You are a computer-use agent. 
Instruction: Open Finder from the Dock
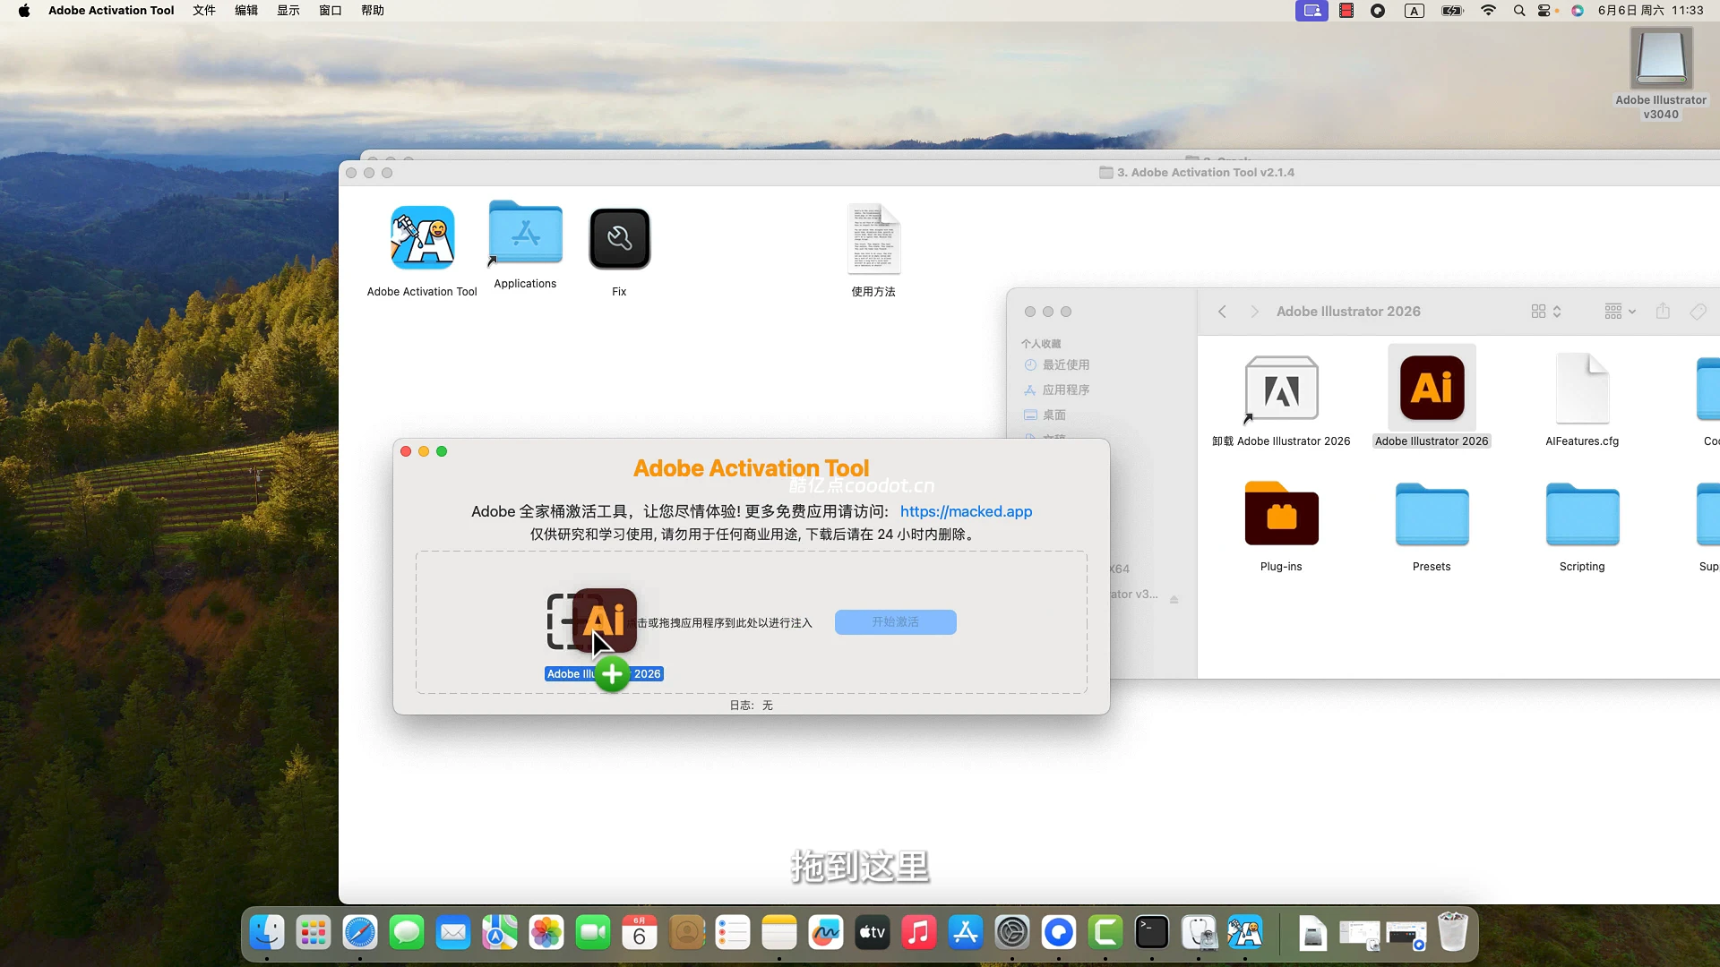point(267,933)
